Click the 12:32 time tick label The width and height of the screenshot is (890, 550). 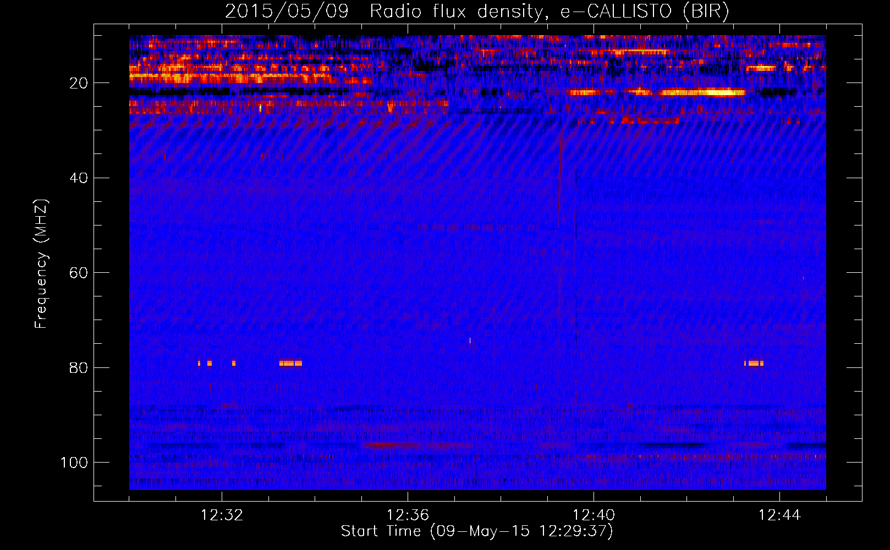222,515
